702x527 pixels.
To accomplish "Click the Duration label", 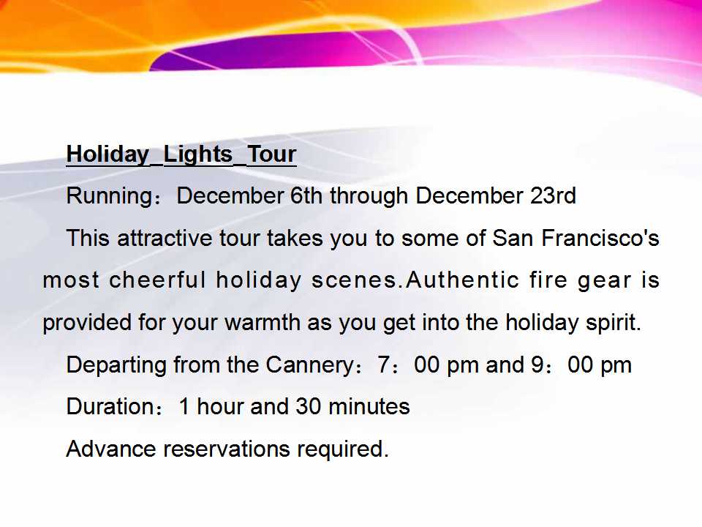I will (x=110, y=407).
